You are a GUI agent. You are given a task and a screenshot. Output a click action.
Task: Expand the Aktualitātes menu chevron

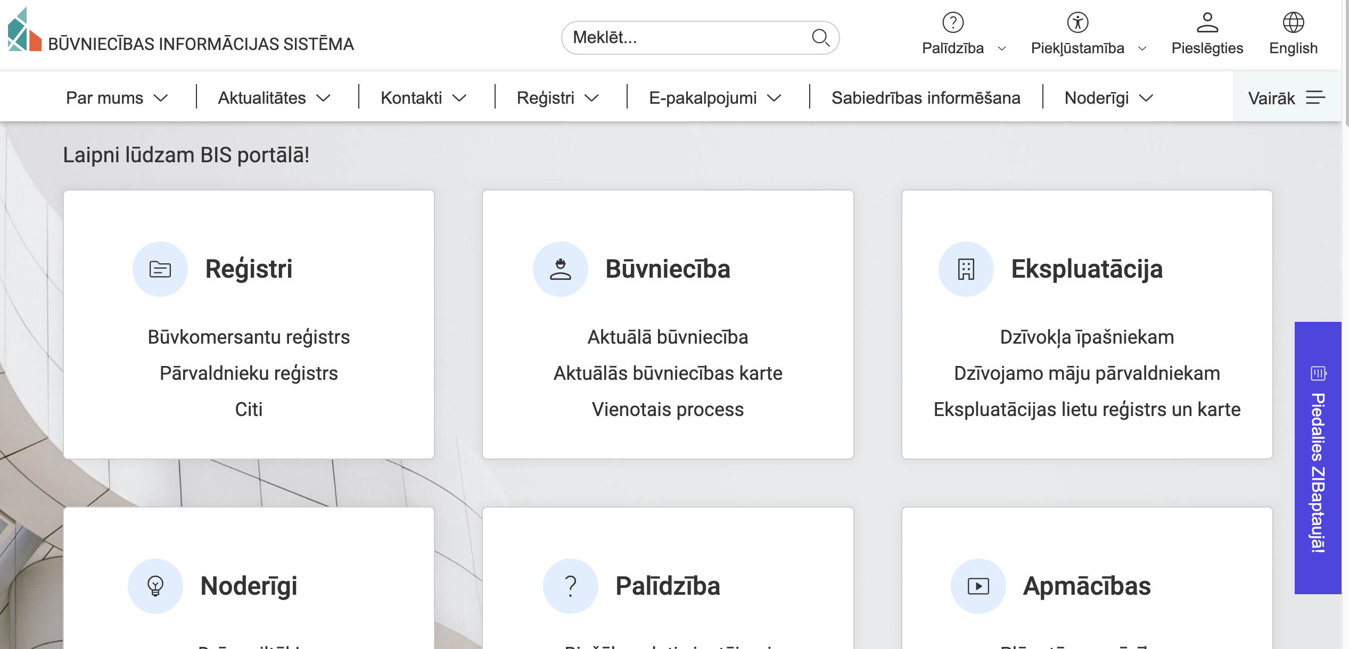pyautogui.click(x=323, y=98)
